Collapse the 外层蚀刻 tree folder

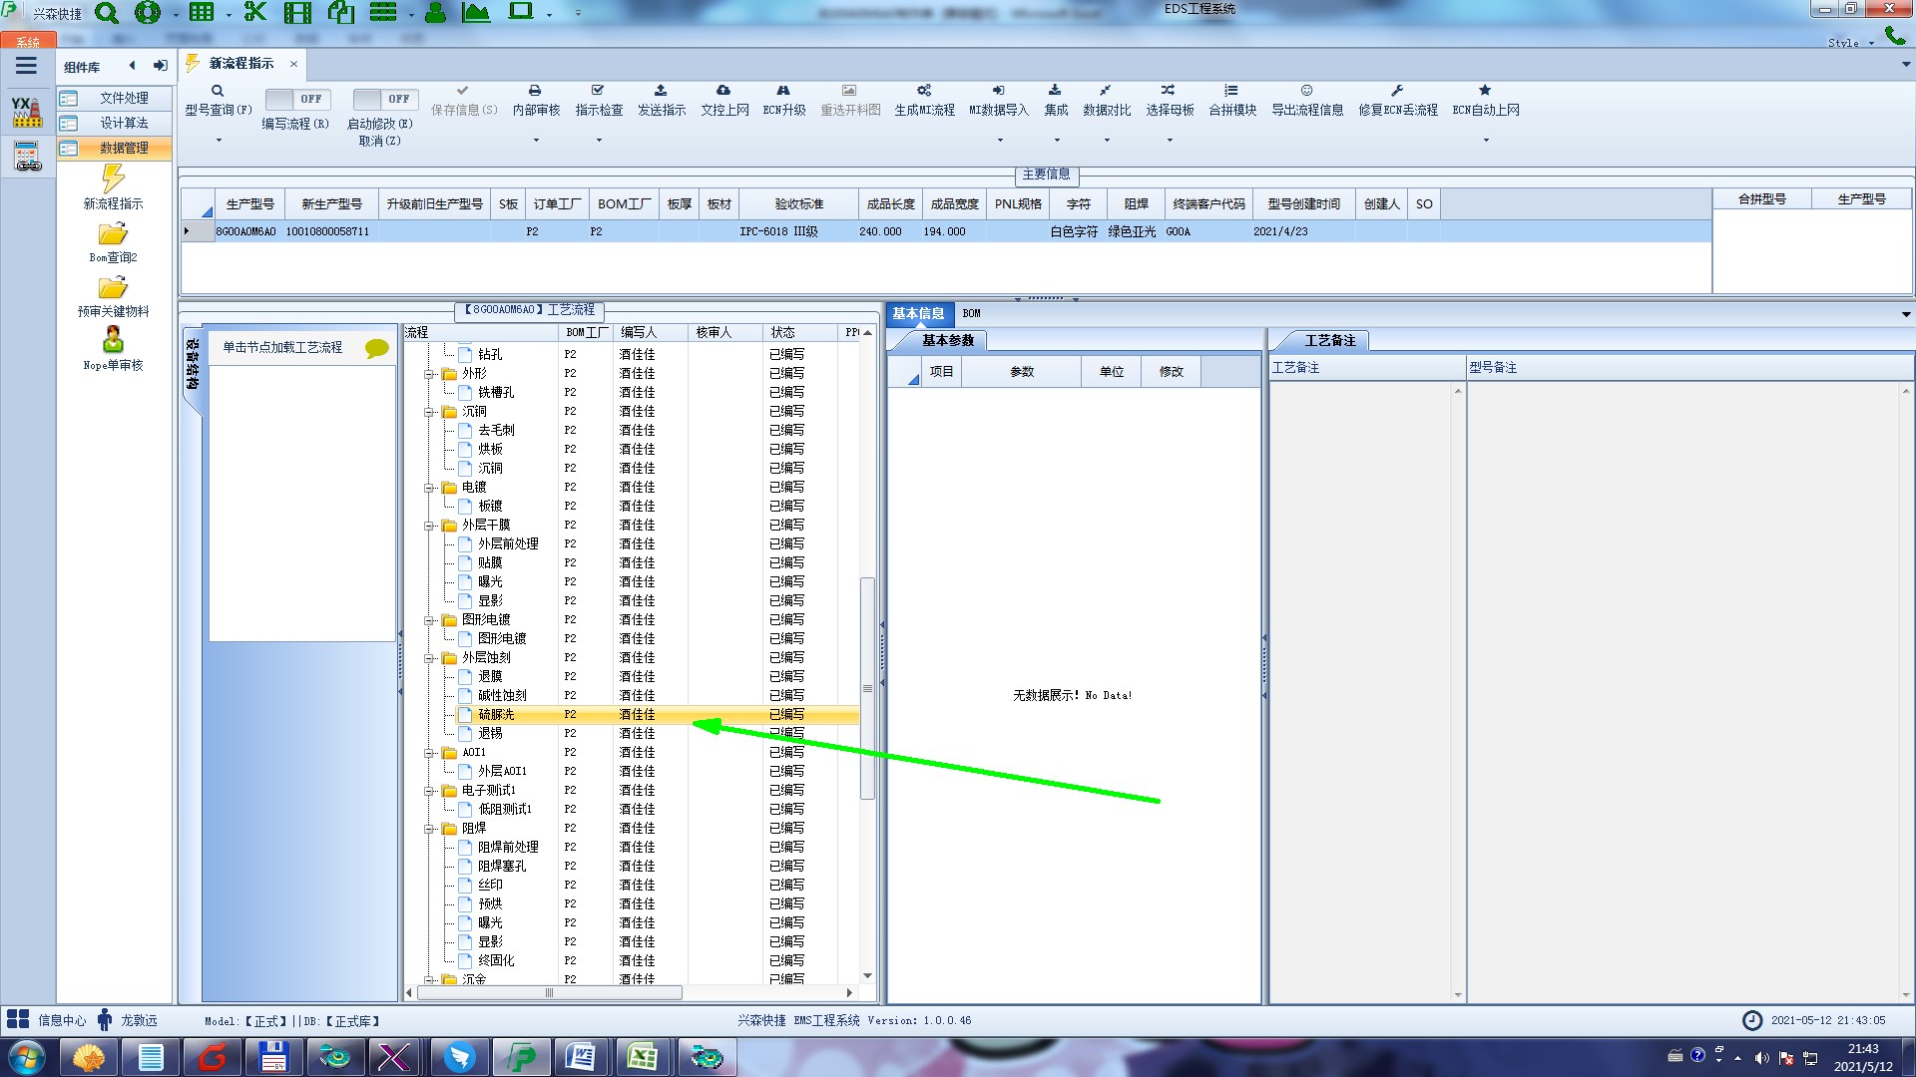(x=429, y=658)
